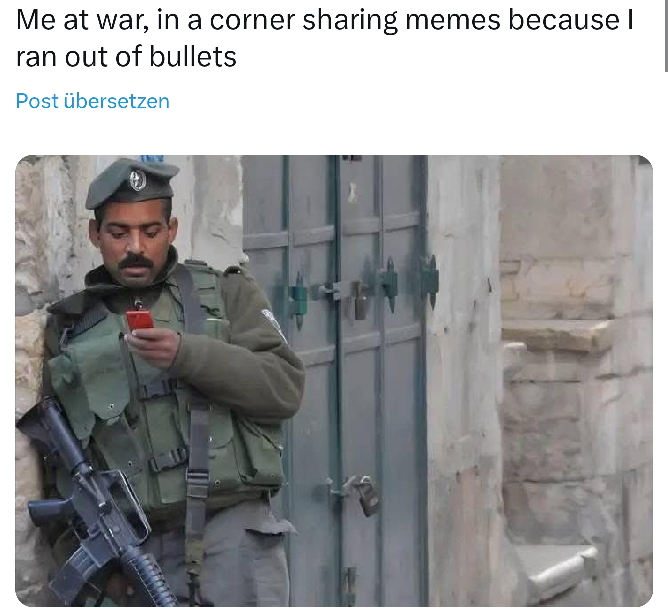Click the 'Post übersetzen' translate link
The height and width of the screenshot is (616, 668).
(92, 101)
